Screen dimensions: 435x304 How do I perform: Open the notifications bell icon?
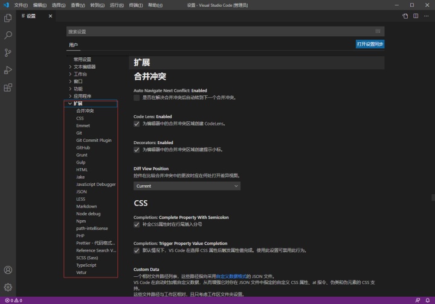point(428,300)
